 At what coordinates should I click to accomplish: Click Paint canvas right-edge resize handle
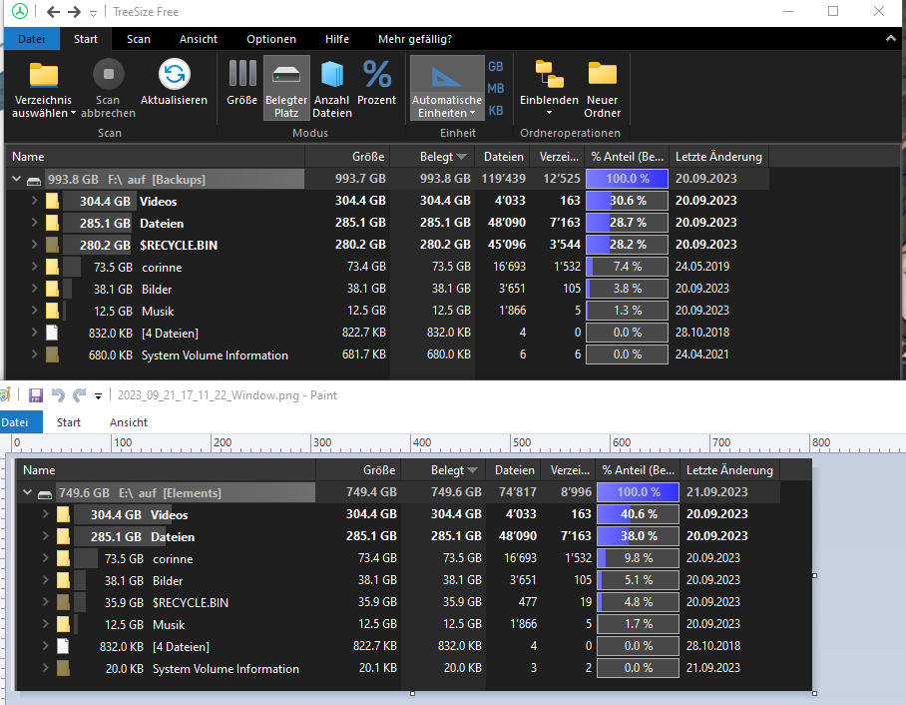(x=815, y=575)
